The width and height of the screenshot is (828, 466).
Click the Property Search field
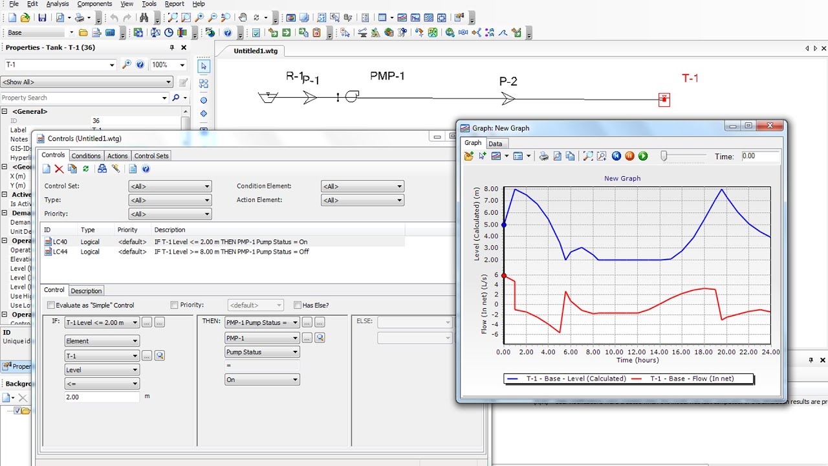(x=84, y=98)
